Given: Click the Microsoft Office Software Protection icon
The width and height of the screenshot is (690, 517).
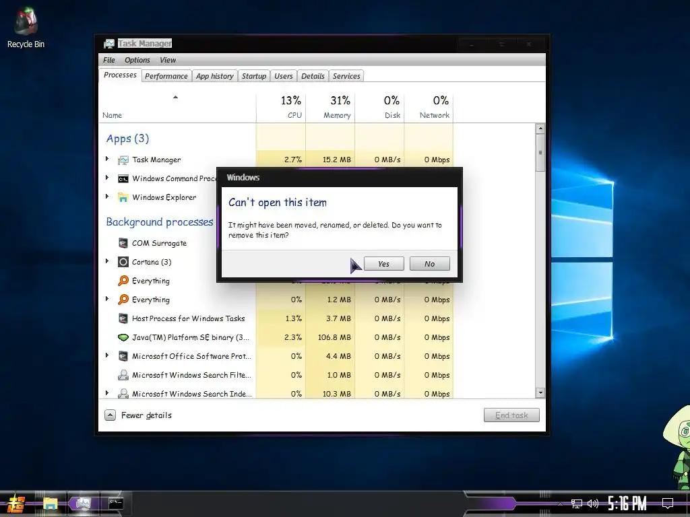Looking at the screenshot, I should click(123, 356).
